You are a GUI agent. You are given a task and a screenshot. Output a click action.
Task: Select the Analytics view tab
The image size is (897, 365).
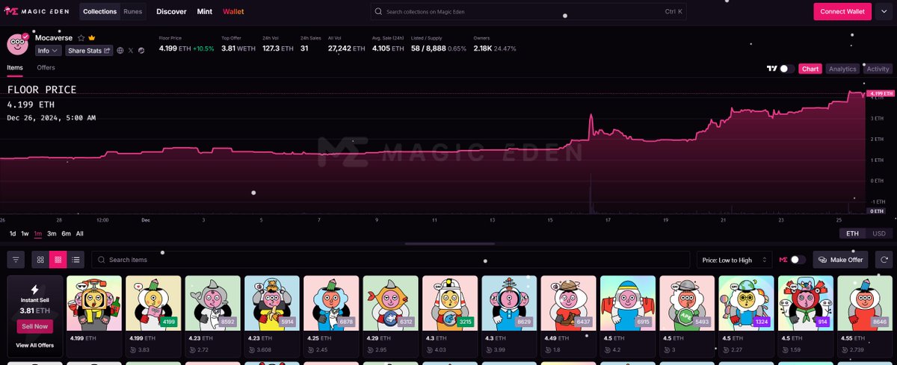(842, 69)
